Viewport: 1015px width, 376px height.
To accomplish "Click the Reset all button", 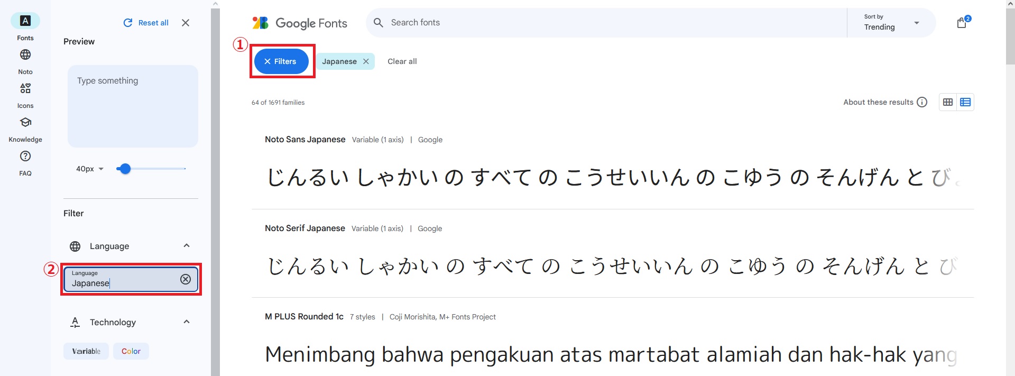I will point(146,23).
